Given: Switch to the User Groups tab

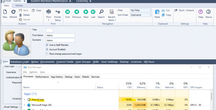Looking at the screenshot, I should pyautogui.click(x=83, y=62).
